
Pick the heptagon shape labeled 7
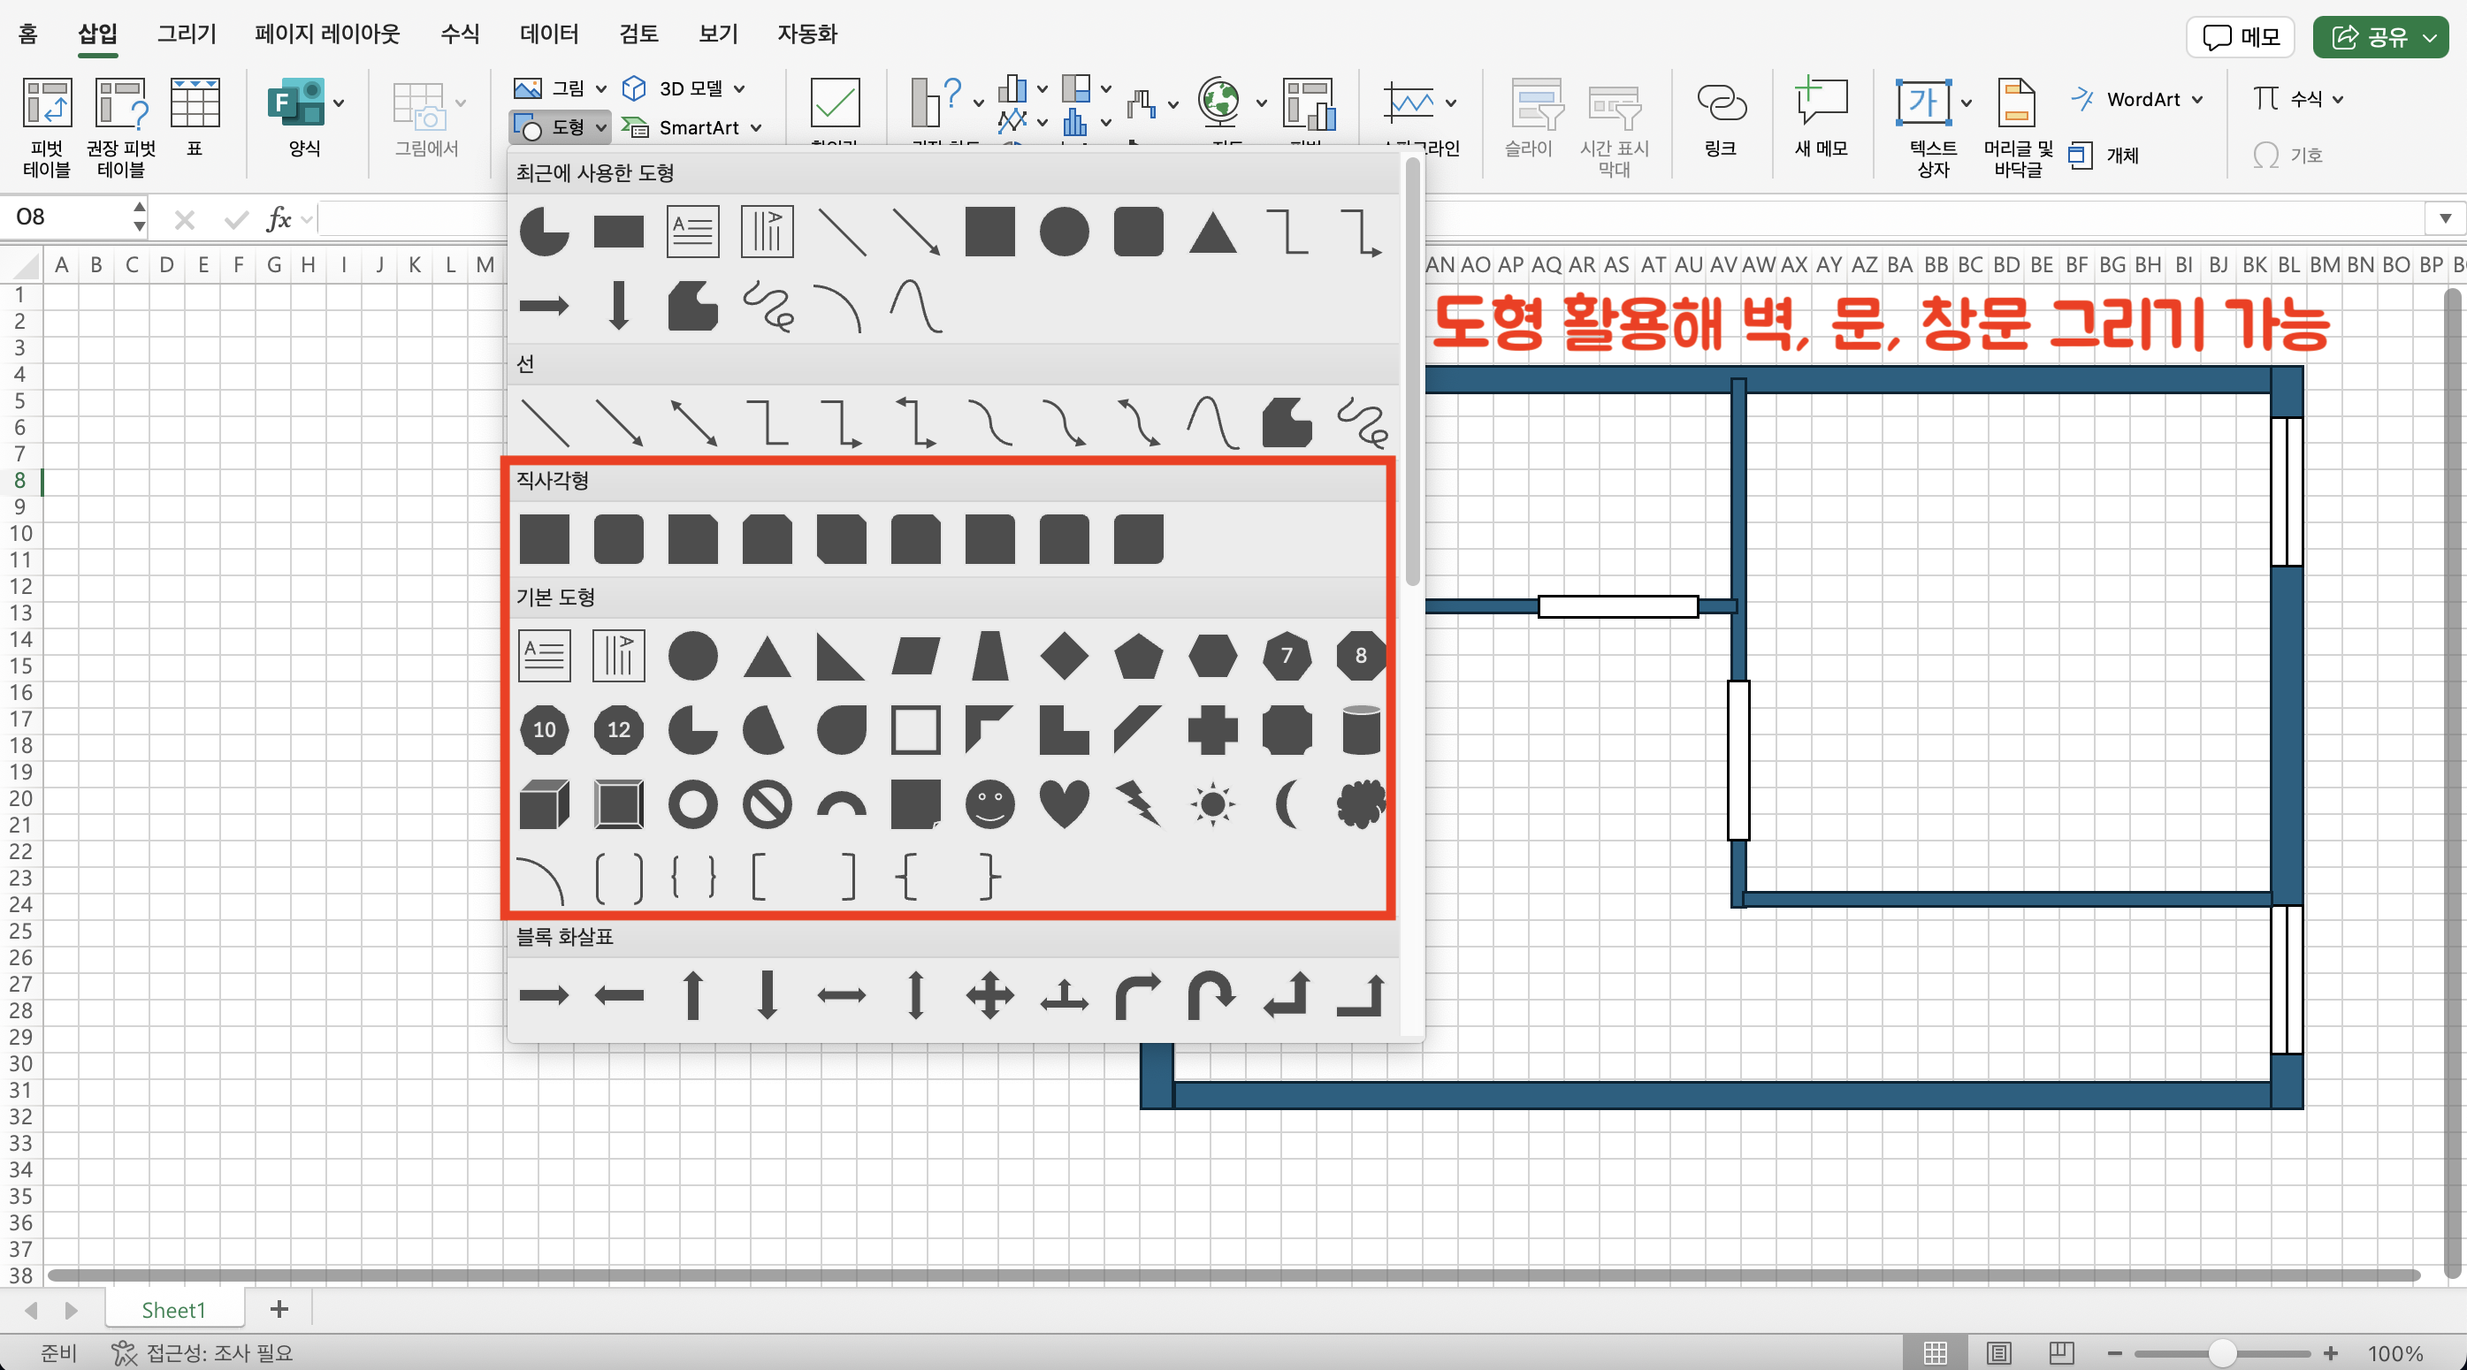(1287, 656)
